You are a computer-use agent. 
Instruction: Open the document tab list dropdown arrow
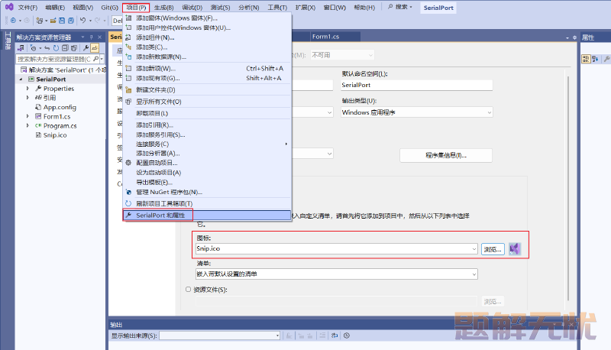point(567,37)
